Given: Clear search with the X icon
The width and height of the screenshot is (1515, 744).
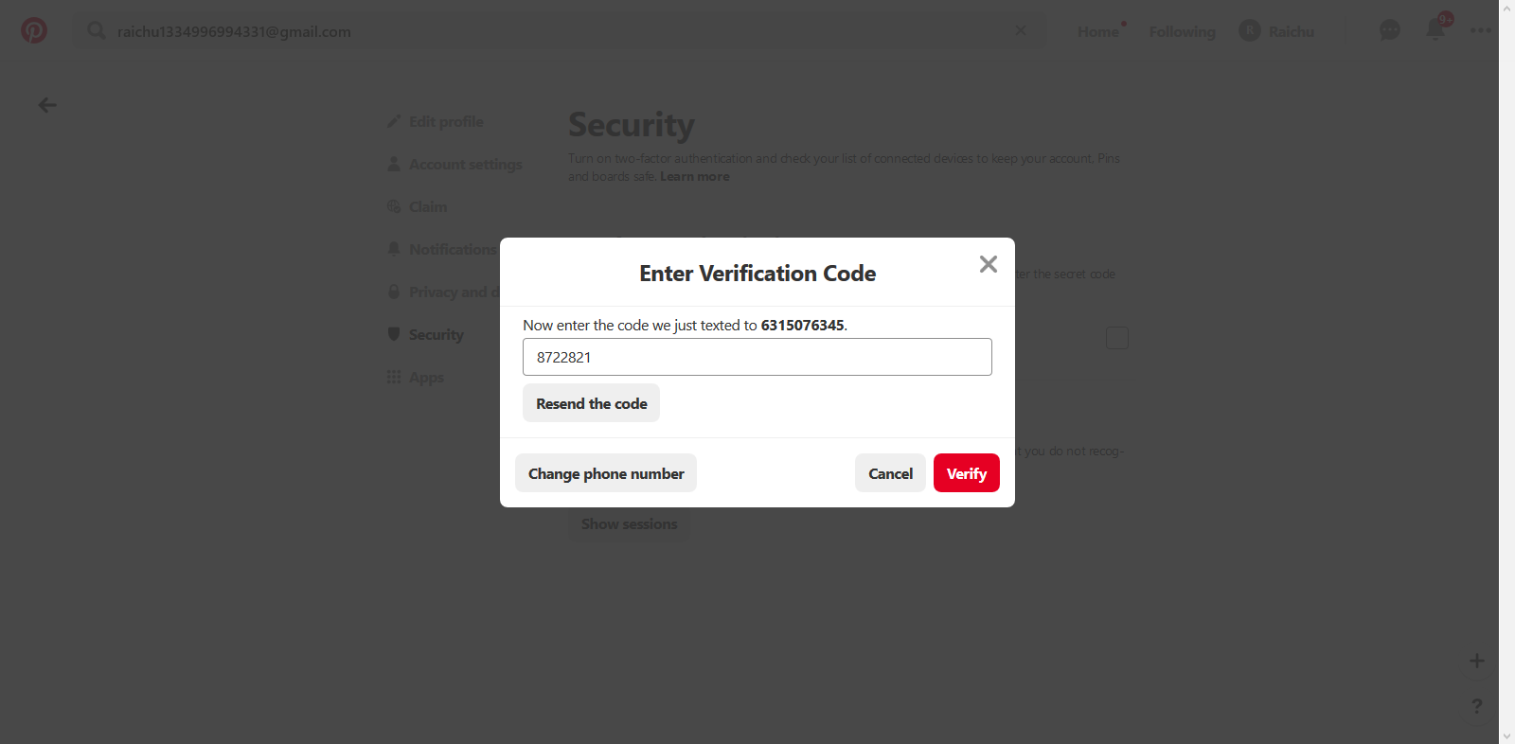Looking at the screenshot, I should 1020,30.
